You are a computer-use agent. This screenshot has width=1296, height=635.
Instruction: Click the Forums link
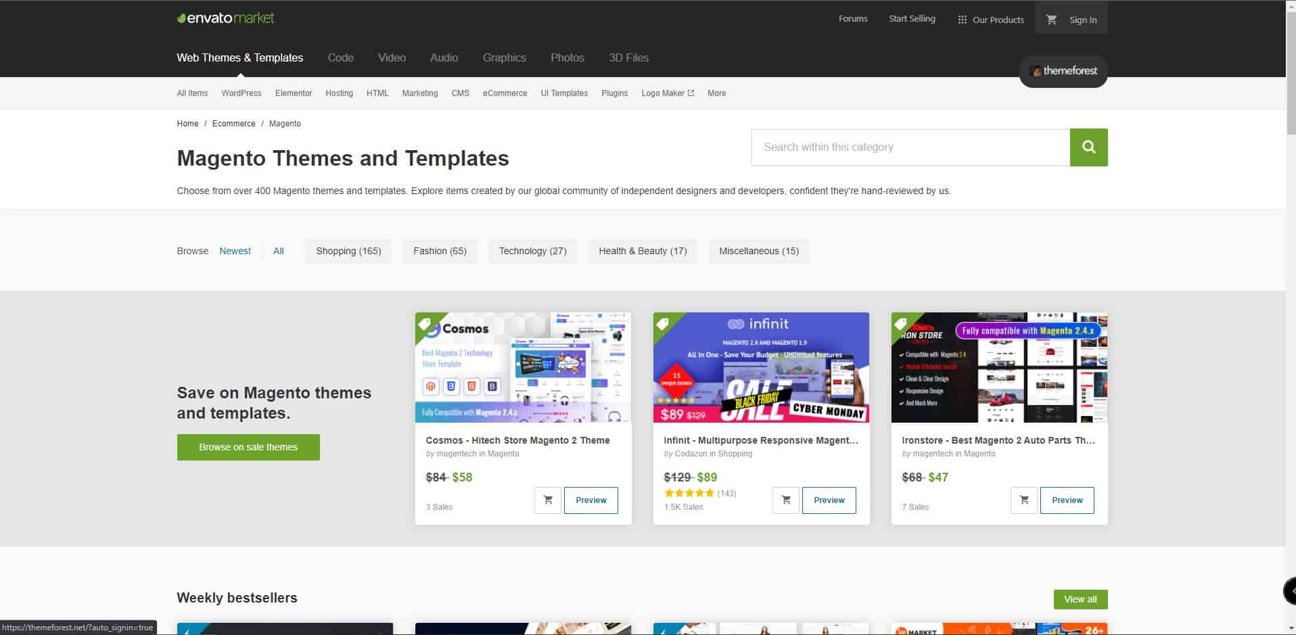(x=853, y=19)
